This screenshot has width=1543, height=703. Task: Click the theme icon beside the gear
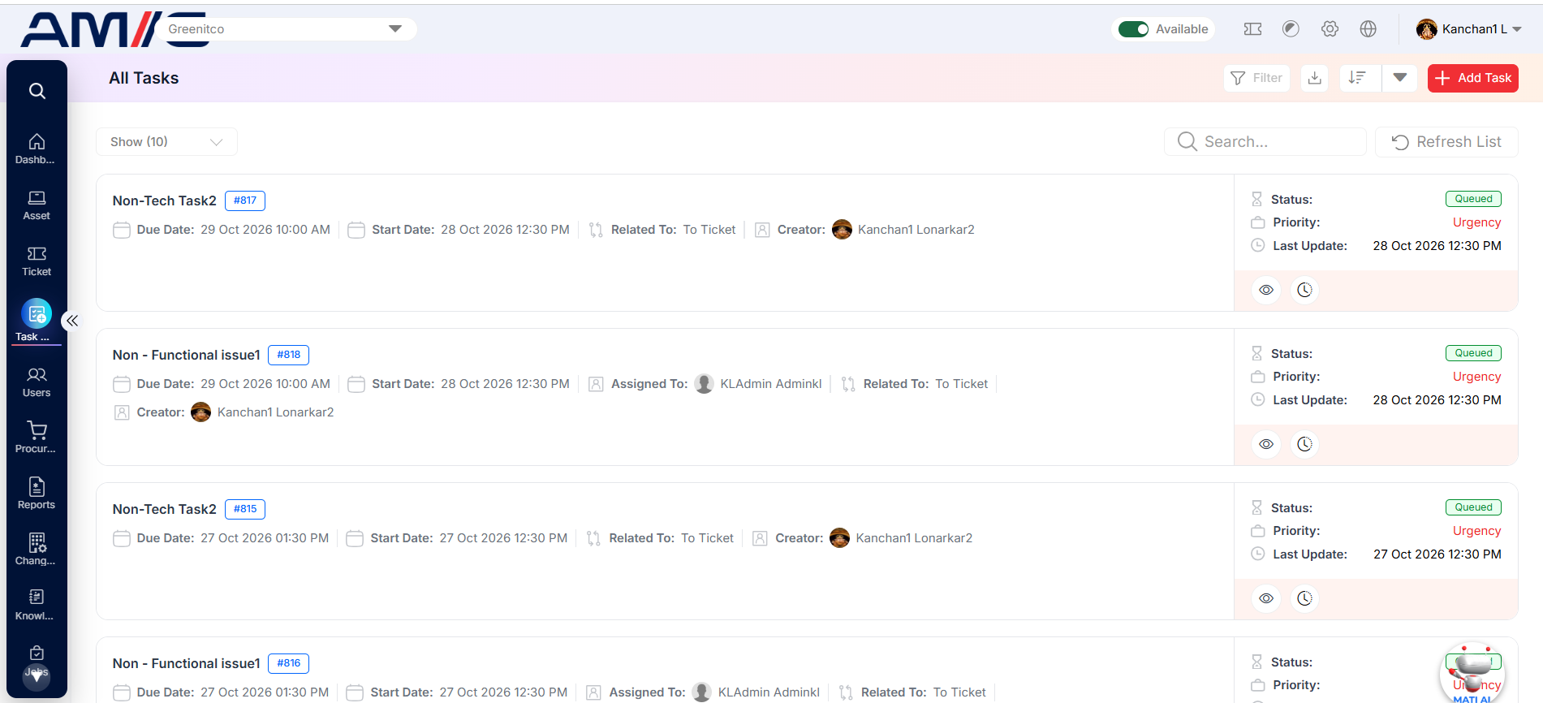(x=1291, y=29)
